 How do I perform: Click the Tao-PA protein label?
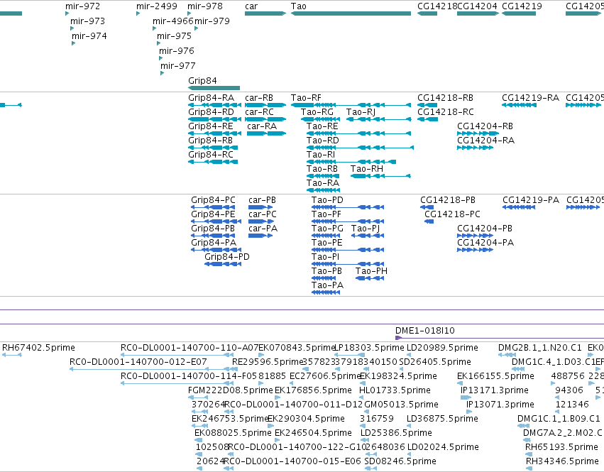pyautogui.click(x=327, y=285)
